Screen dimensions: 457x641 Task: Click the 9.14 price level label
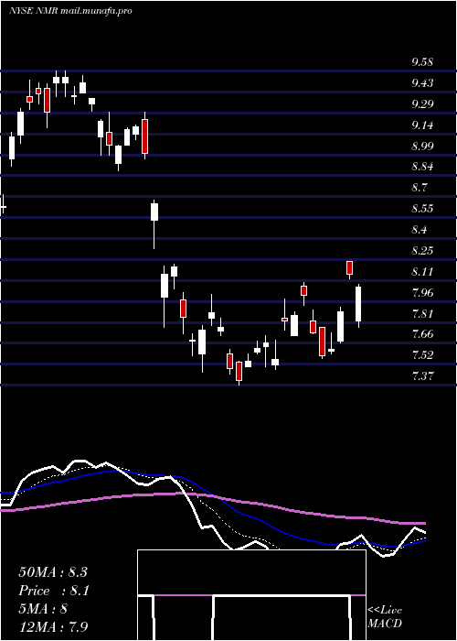(x=422, y=125)
